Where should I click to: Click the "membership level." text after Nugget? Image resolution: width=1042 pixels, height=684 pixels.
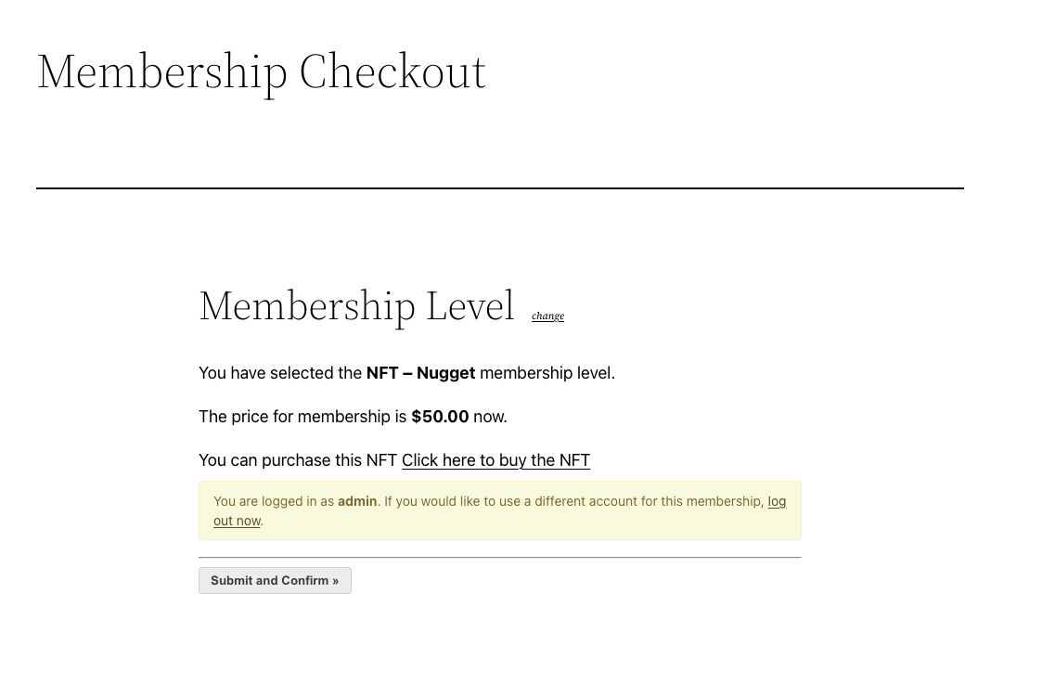coord(547,373)
